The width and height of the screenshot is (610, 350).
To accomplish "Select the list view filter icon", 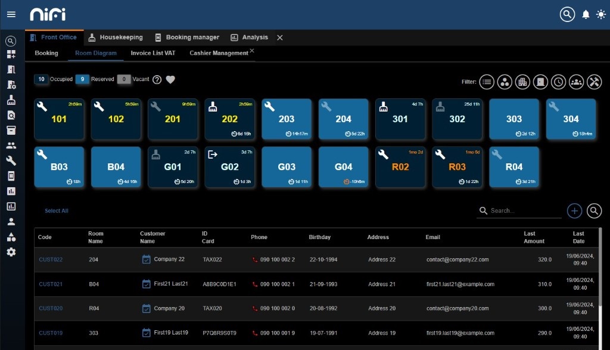I will click(x=487, y=82).
